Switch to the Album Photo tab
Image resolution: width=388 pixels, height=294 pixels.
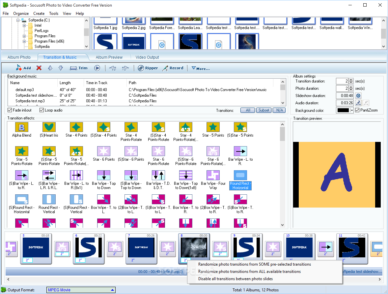19,57
